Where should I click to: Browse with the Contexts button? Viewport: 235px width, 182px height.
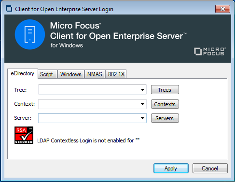(165, 104)
